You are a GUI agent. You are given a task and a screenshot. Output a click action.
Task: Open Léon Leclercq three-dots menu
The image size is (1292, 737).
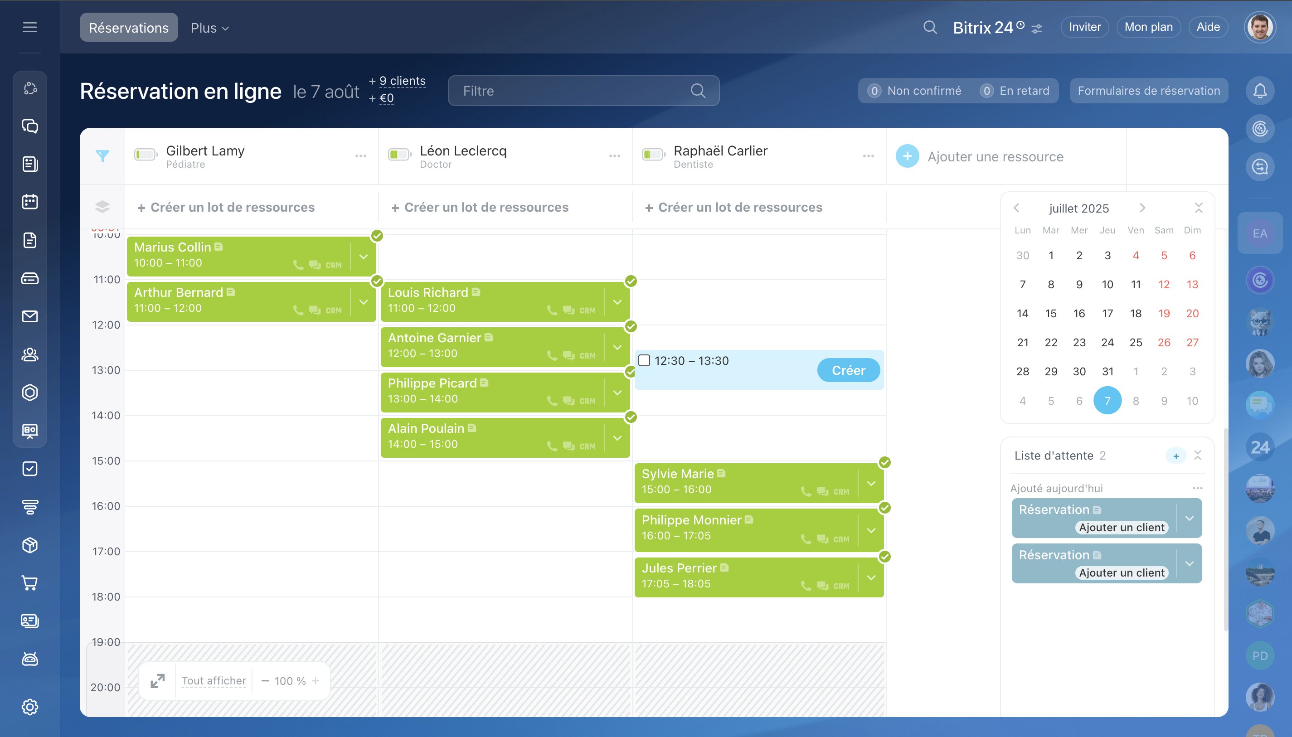pos(614,156)
